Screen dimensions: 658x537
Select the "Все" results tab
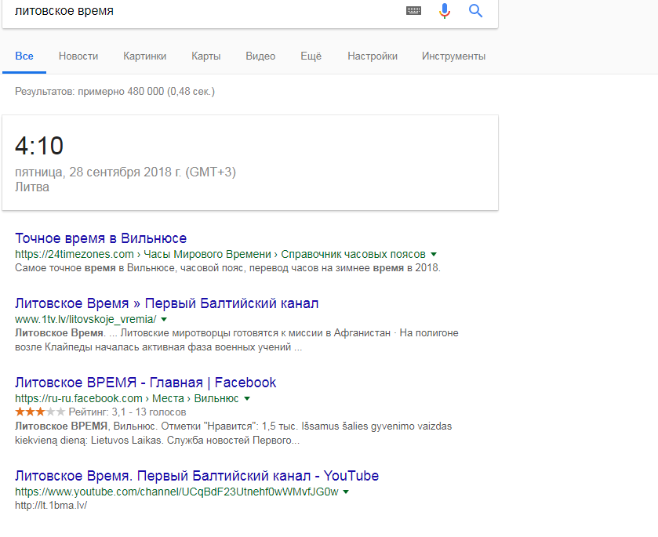click(24, 56)
